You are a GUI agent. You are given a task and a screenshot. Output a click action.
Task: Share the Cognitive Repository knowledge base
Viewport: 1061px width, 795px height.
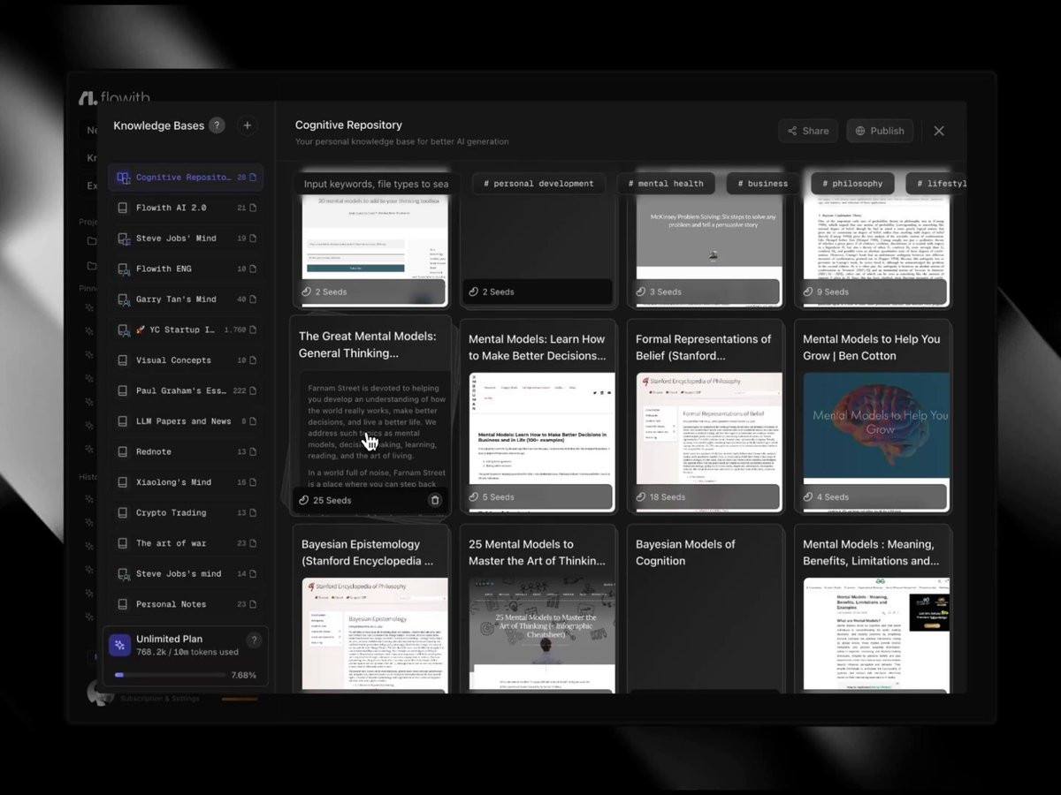coord(808,131)
